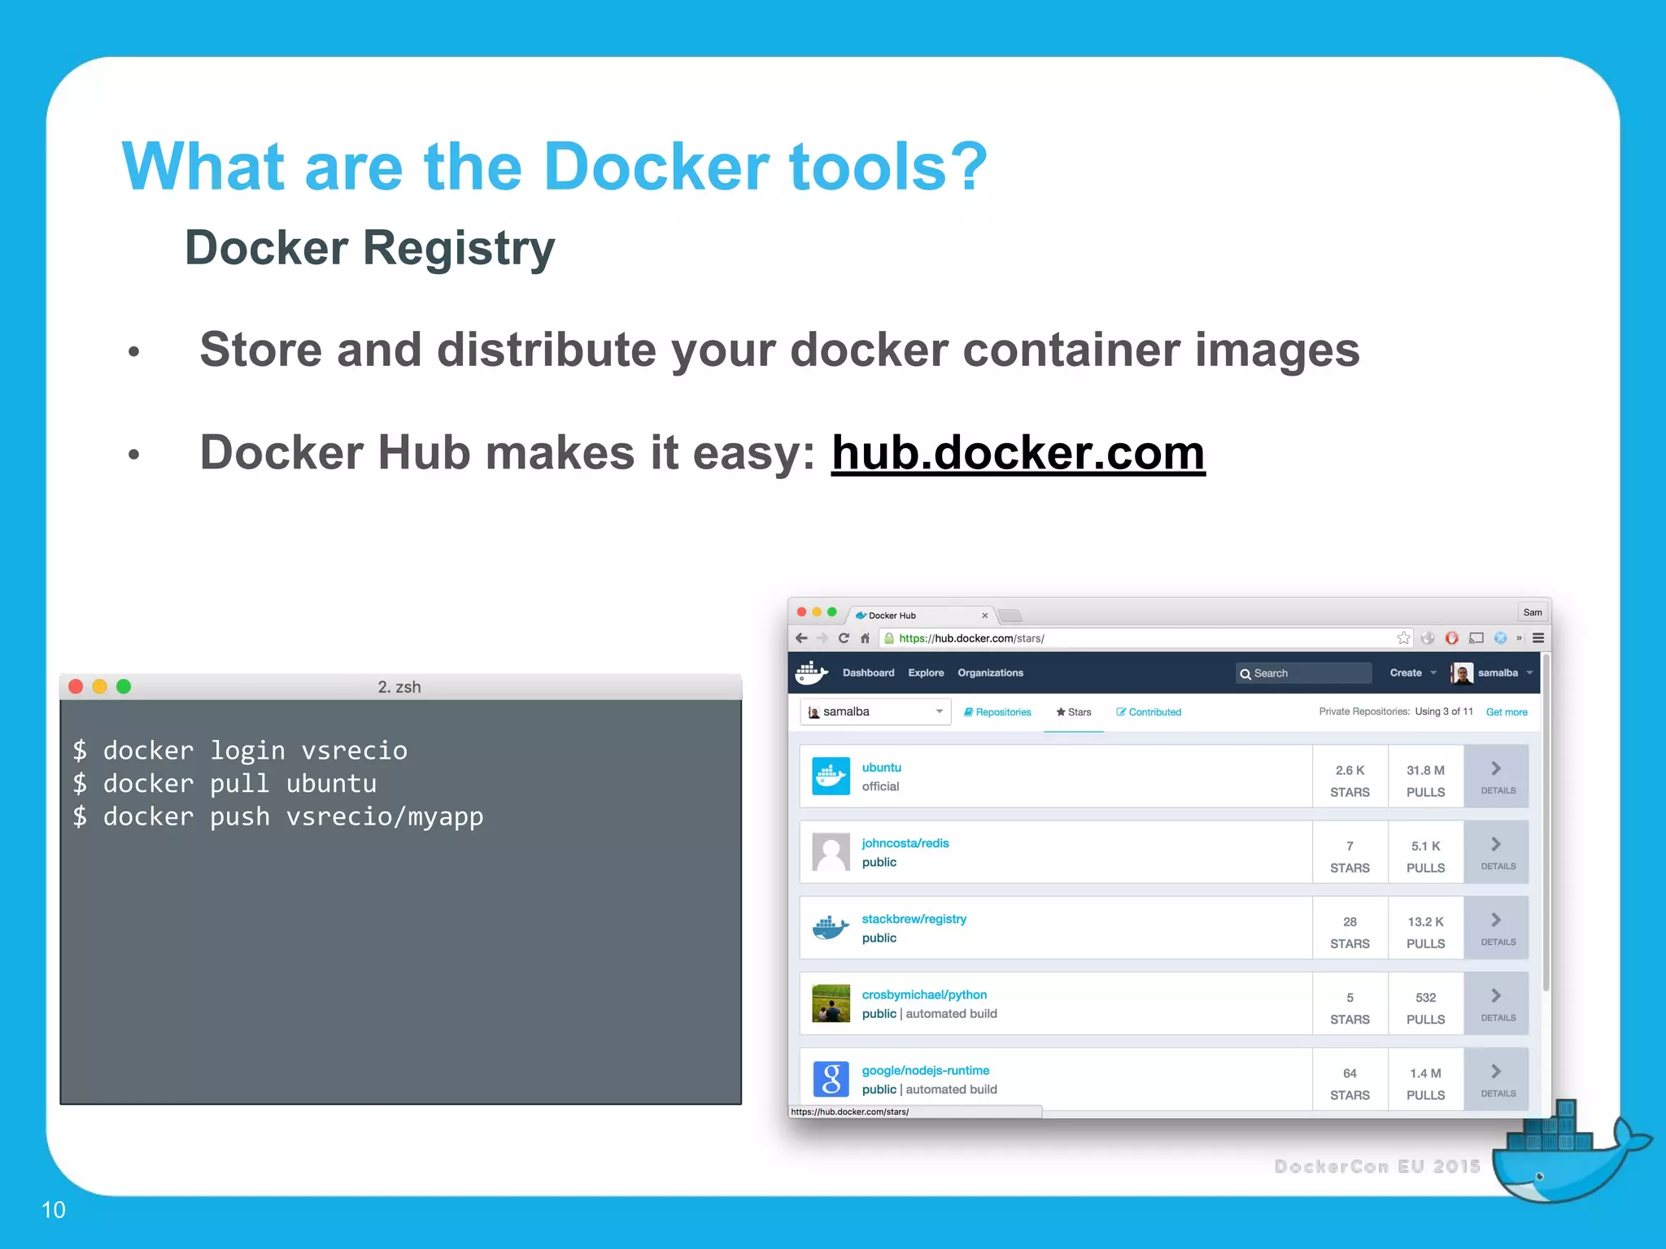The image size is (1666, 1249).
Task: Open the google/nodejs-runtime repository link
Action: 926,1070
